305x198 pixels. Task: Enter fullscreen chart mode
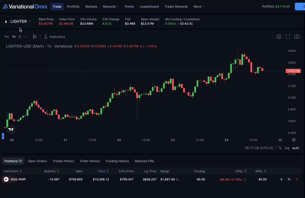click(x=288, y=37)
